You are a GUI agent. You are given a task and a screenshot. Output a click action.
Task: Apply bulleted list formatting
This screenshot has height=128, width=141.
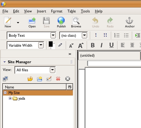click(126, 35)
